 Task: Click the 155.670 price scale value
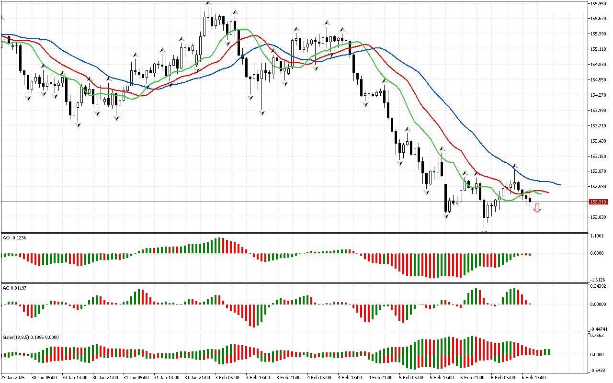(598, 19)
